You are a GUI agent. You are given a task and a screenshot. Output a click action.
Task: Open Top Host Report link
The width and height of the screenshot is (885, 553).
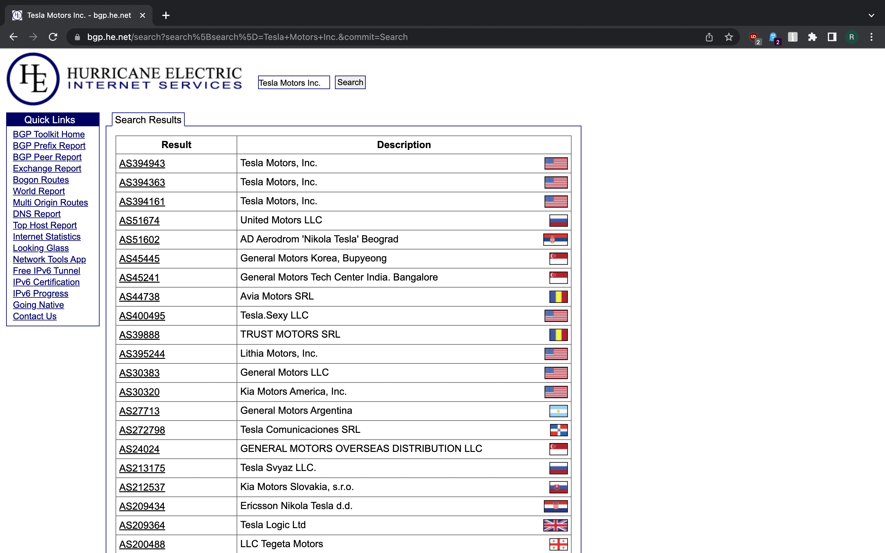click(45, 225)
